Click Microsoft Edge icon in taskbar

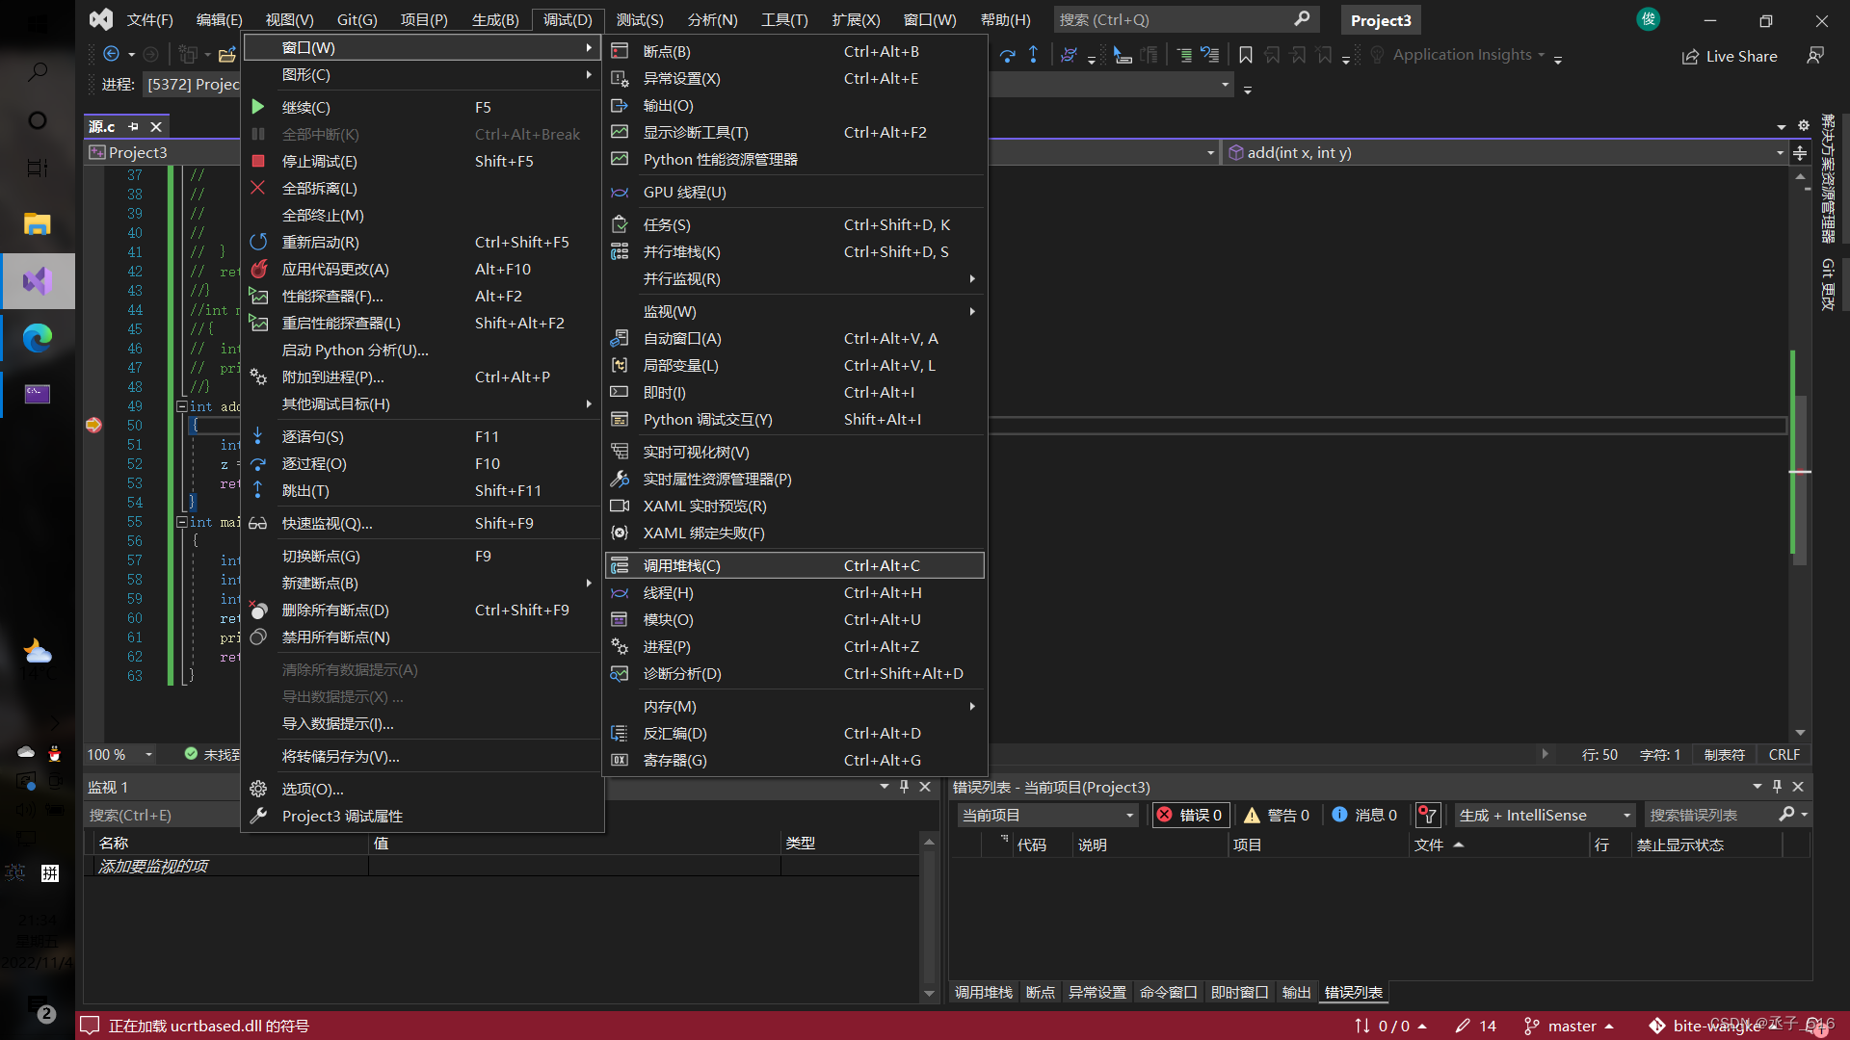point(37,338)
